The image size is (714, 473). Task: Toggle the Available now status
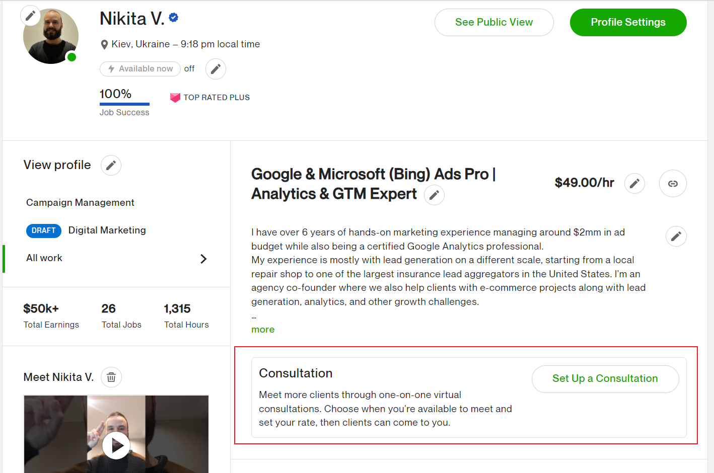tap(140, 68)
